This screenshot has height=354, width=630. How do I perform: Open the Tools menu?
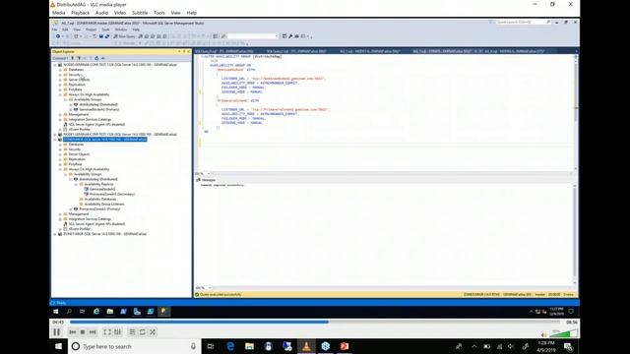159,13
